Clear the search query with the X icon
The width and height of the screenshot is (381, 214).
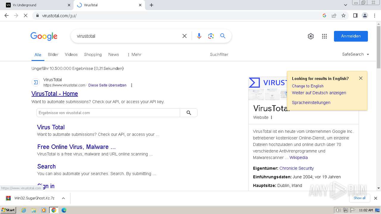(x=185, y=36)
